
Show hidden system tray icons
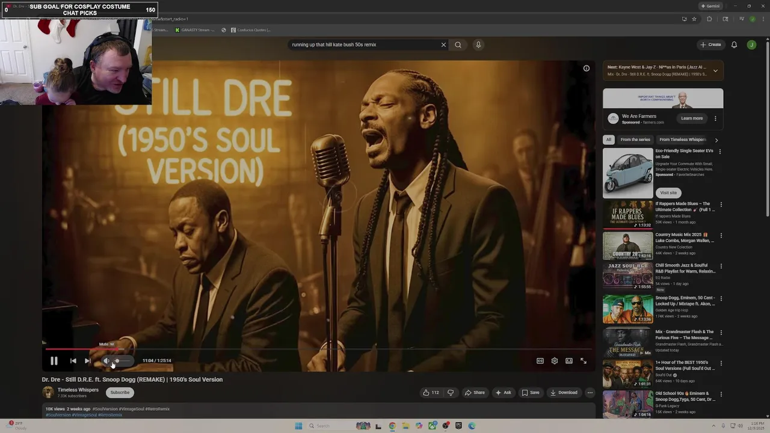pyautogui.click(x=714, y=426)
